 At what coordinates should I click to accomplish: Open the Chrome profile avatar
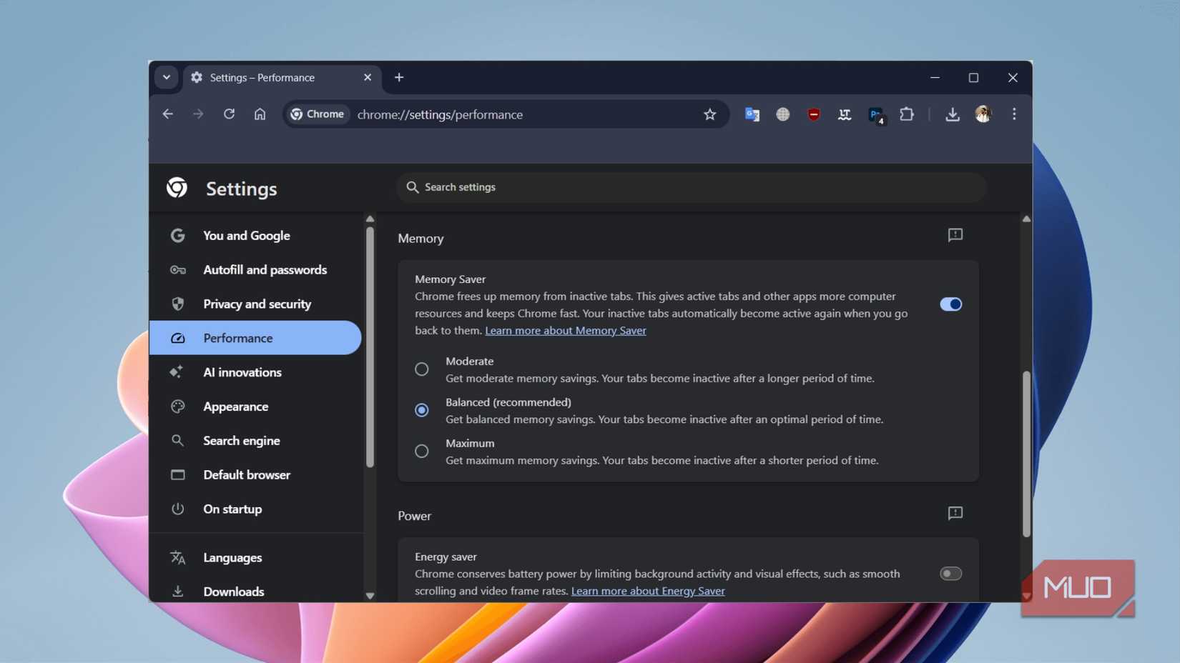coord(983,114)
